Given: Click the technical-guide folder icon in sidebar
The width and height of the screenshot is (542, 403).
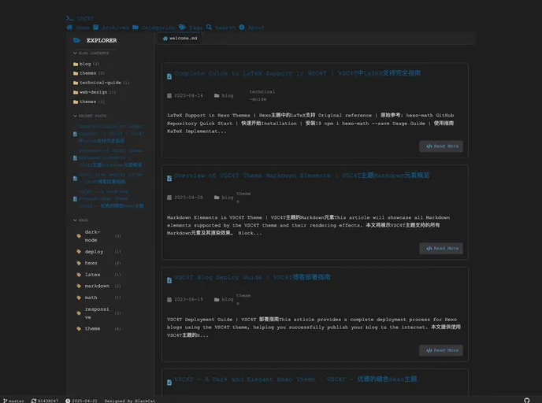Looking at the screenshot, I should (76, 83).
